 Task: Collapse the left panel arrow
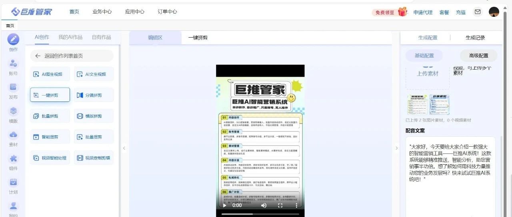(124, 148)
